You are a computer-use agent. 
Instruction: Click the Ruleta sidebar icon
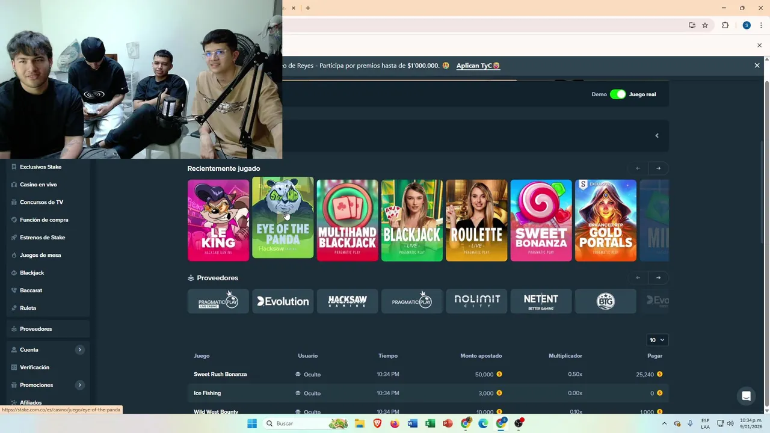(x=14, y=308)
